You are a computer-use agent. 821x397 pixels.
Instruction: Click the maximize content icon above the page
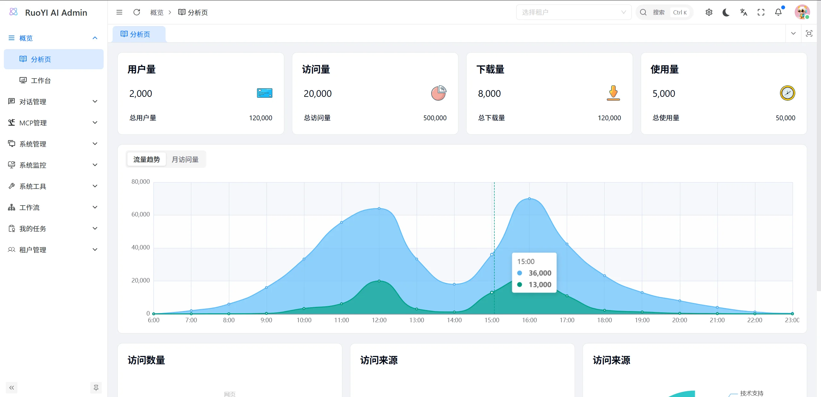809,33
